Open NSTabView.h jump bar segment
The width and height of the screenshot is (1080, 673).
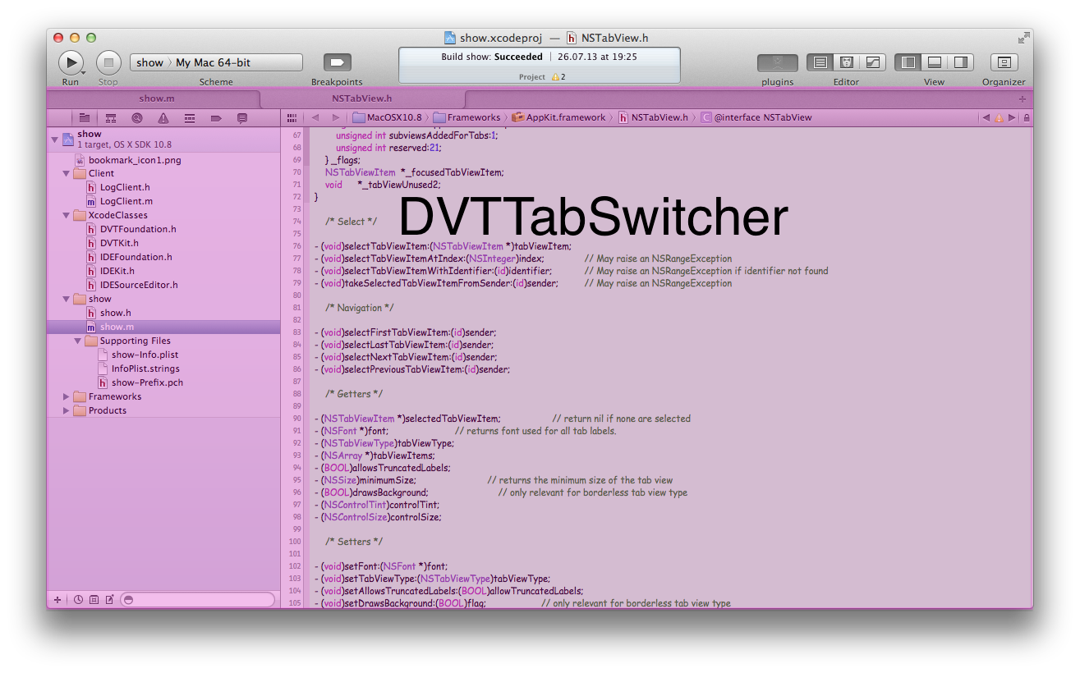click(653, 117)
